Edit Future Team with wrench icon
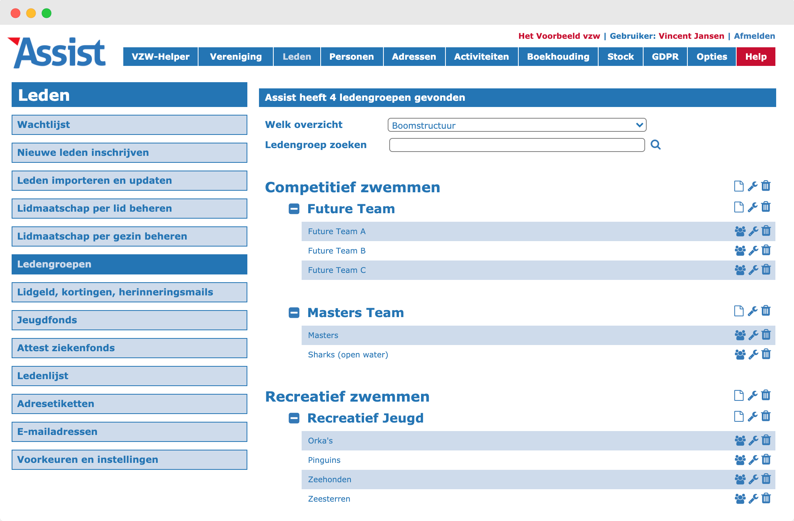Screen dimensions: 794x521 pyautogui.click(x=753, y=207)
